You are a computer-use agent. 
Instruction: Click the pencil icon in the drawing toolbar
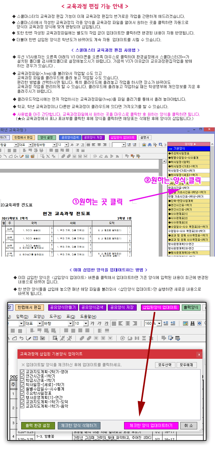[x=21, y=156]
